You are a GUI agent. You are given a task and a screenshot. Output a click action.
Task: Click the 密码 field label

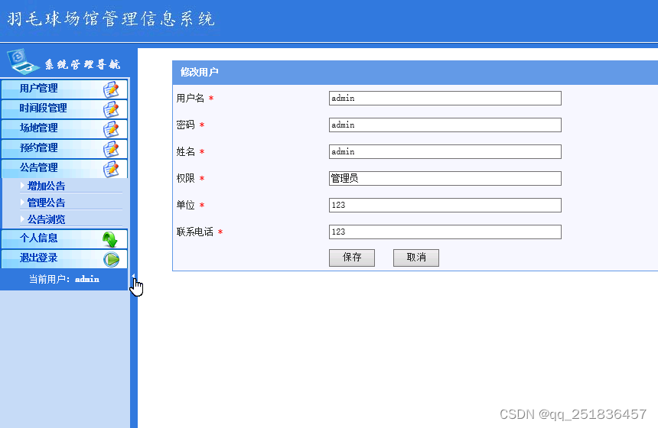[185, 125]
